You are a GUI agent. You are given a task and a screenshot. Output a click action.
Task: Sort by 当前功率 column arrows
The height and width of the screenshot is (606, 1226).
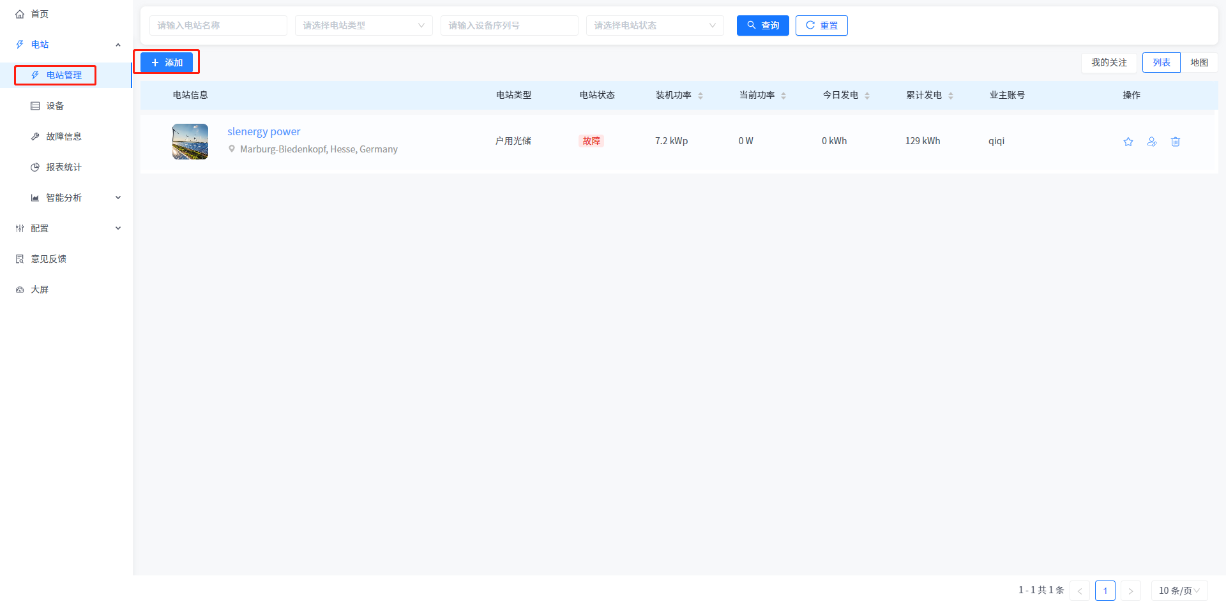coord(783,96)
